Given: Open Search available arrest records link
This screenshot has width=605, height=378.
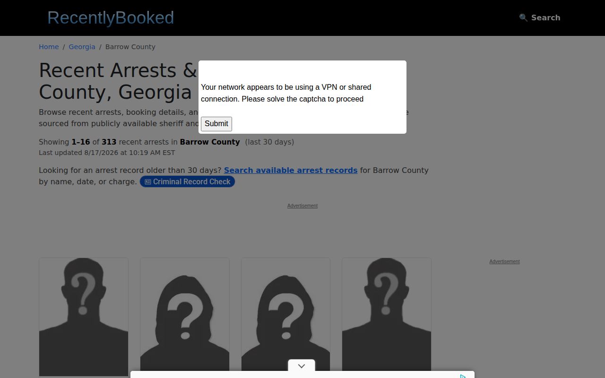Looking at the screenshot, I should [x=291, y=170].
